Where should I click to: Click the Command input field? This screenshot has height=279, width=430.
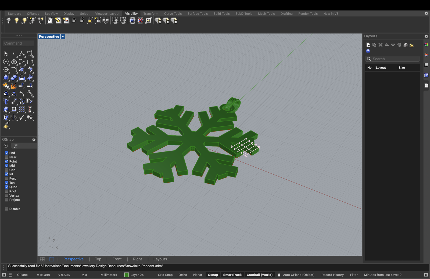pyautogui.click(x=19, y=43)
